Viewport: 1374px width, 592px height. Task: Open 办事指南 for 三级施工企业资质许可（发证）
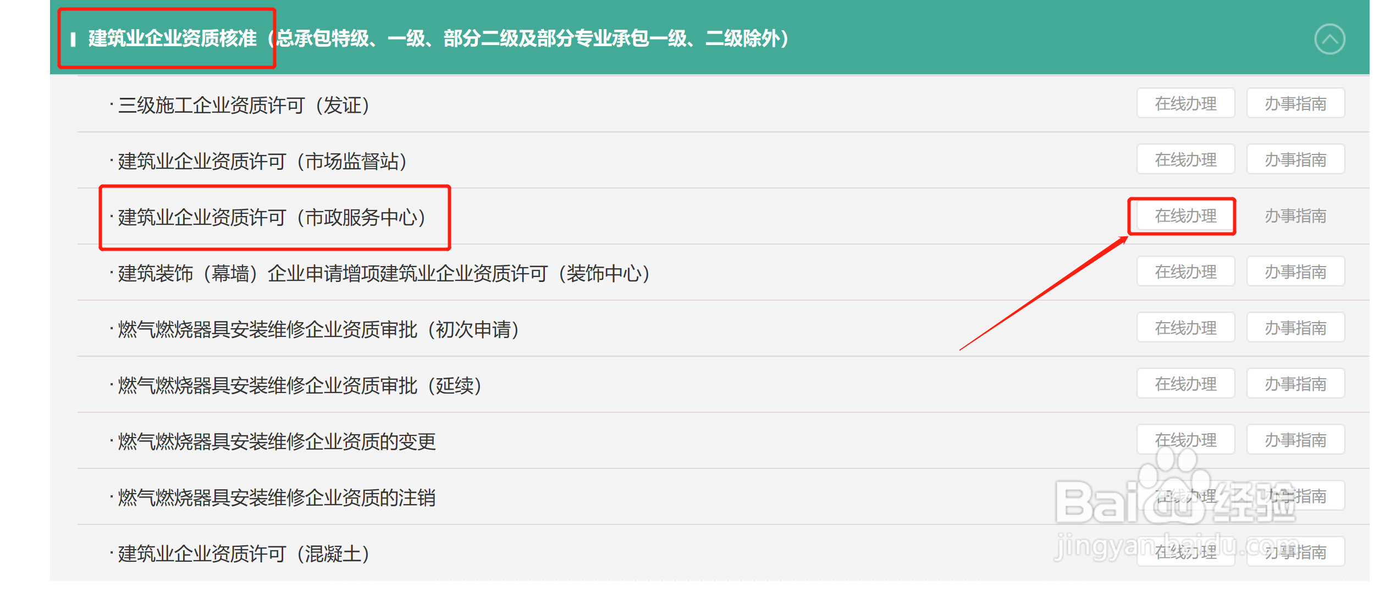tap(1295, 103)
